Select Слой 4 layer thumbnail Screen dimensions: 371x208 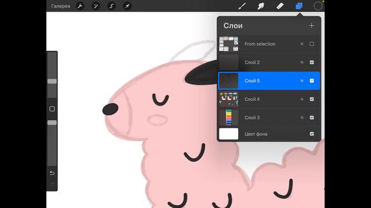[x=228, y=99]
